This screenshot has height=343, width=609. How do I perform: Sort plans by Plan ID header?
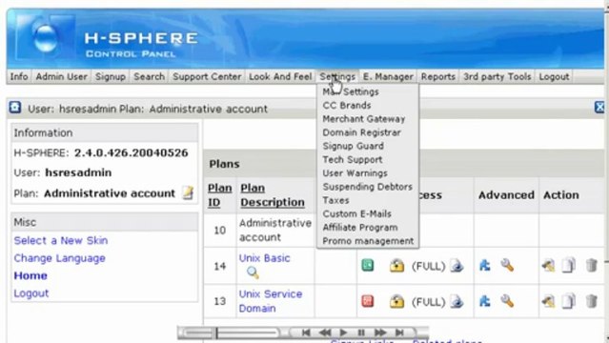[x=219, y=195]
